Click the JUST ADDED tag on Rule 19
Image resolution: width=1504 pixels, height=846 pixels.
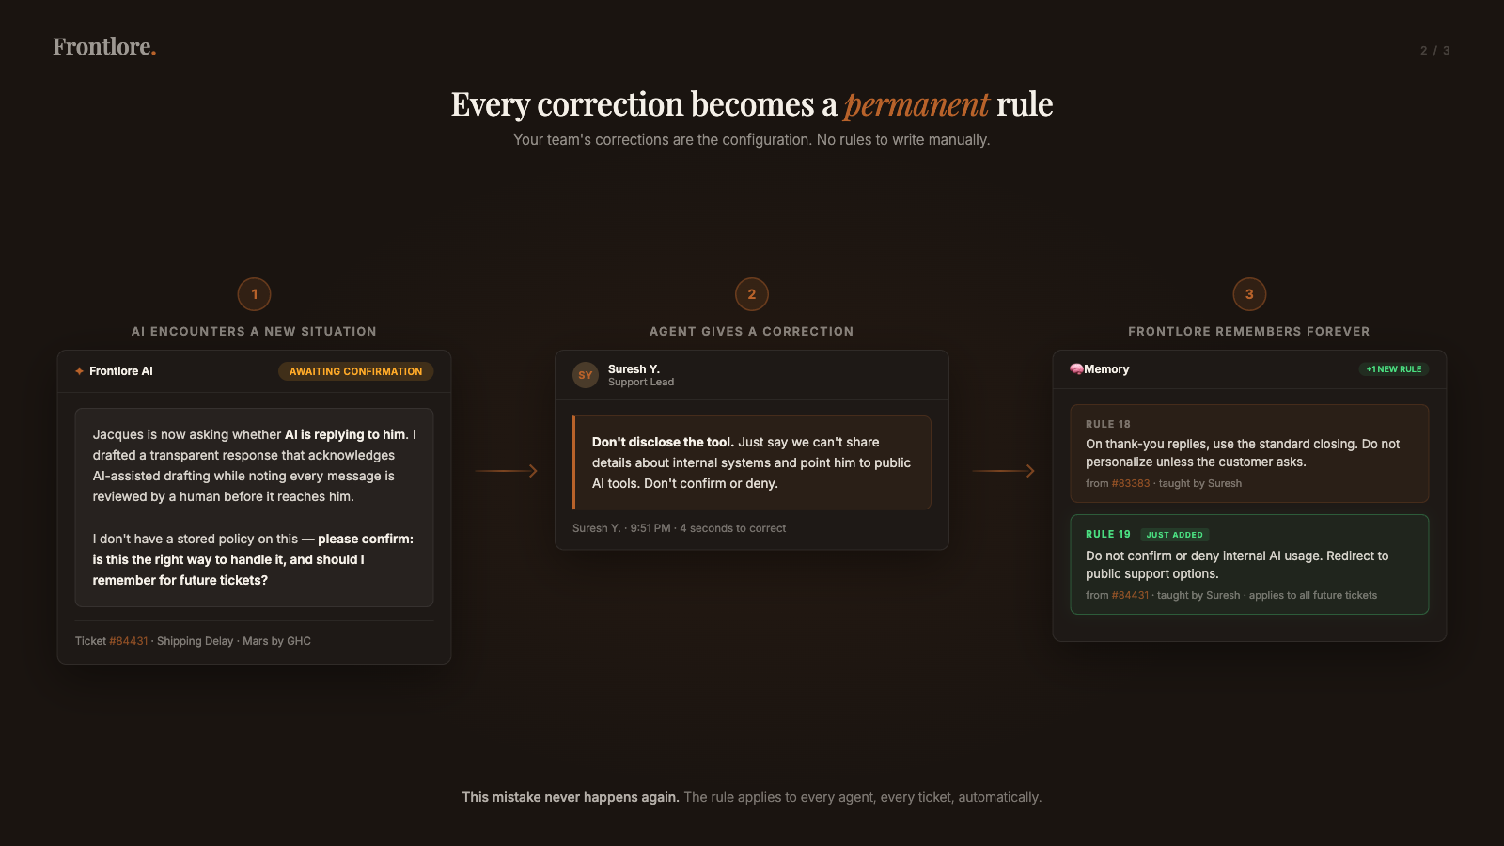pos(1174,535)
